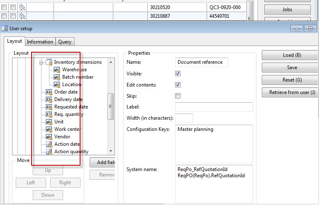The width and height of the screenshot is (322, 205).
Task: Click grid cell QC3-0920-000
Action: coord(226,7)
